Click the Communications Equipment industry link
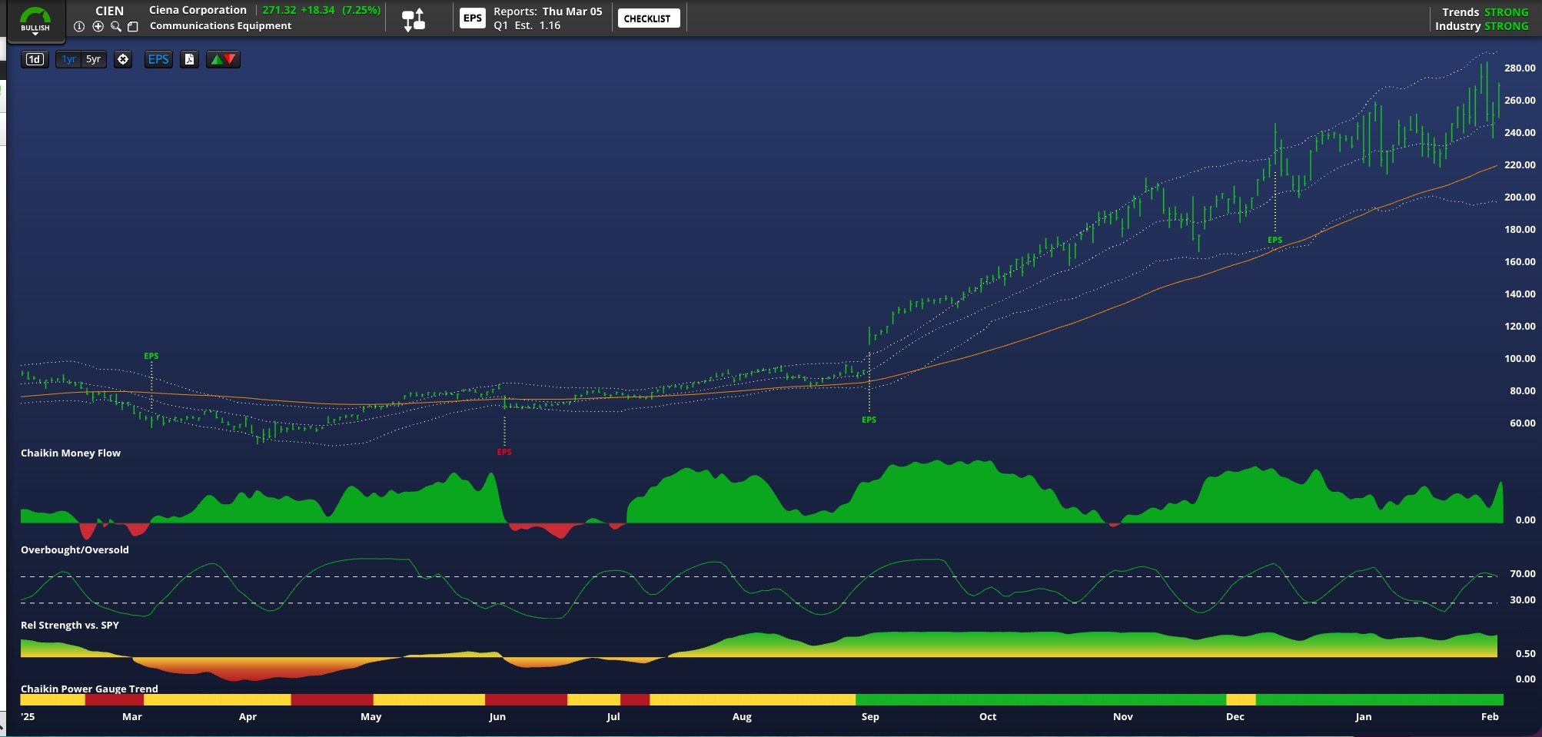Viewport: 1542px width, 737px height. [221, 26]
